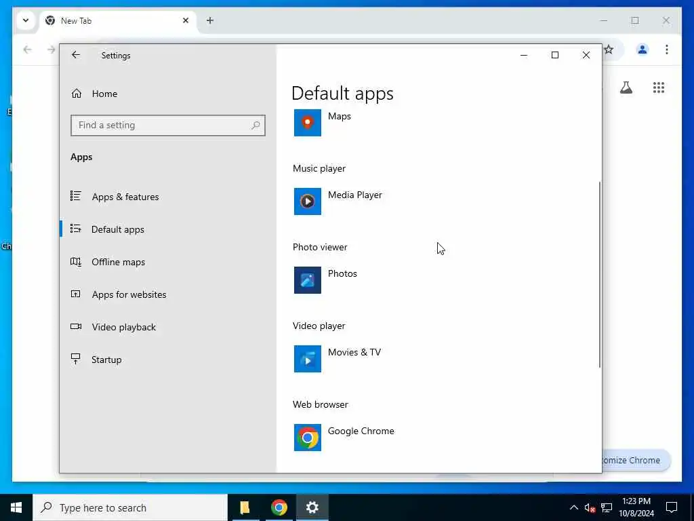
Task: Click the Settings vertical scrollbar
Action: [600, 274]
